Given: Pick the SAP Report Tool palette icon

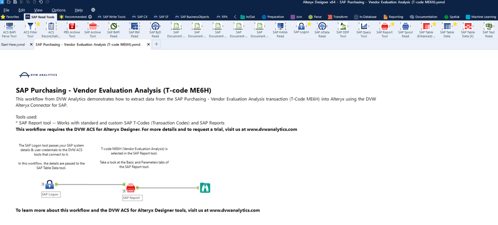Looking at the screenshot, I should point(384,26).
